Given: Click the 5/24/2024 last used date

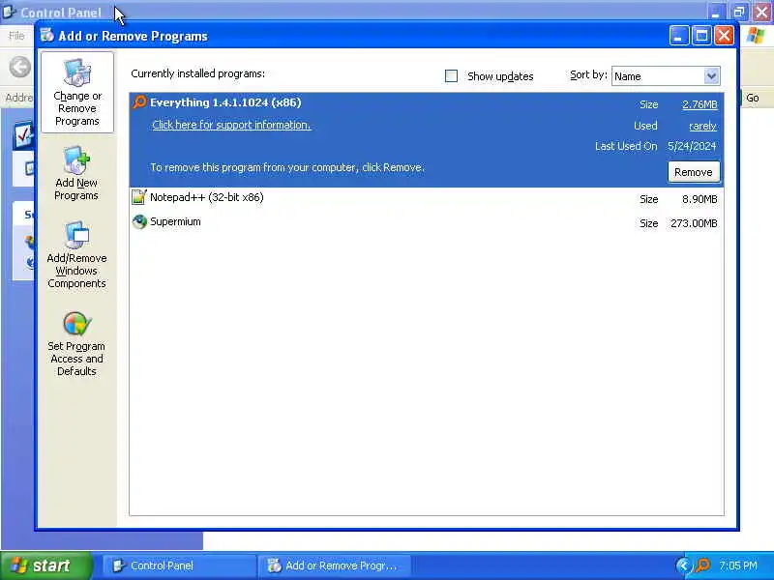Looking at the screenshot, I should coord(692,146).
